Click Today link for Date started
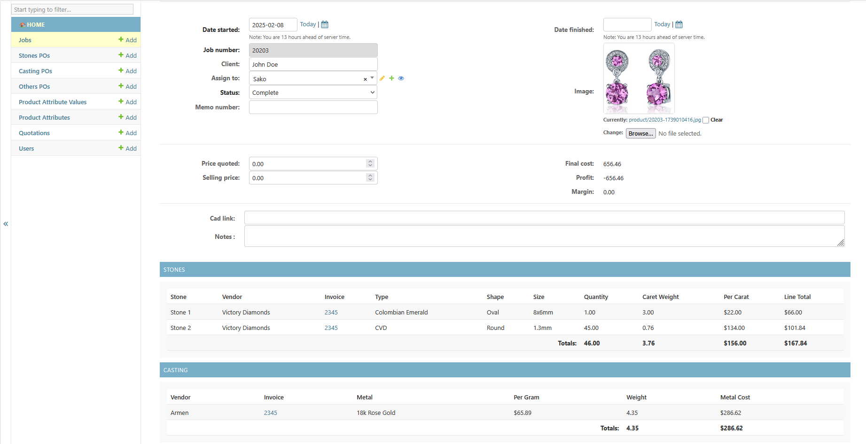Screen dimensions: 866x444 (308, 24)
